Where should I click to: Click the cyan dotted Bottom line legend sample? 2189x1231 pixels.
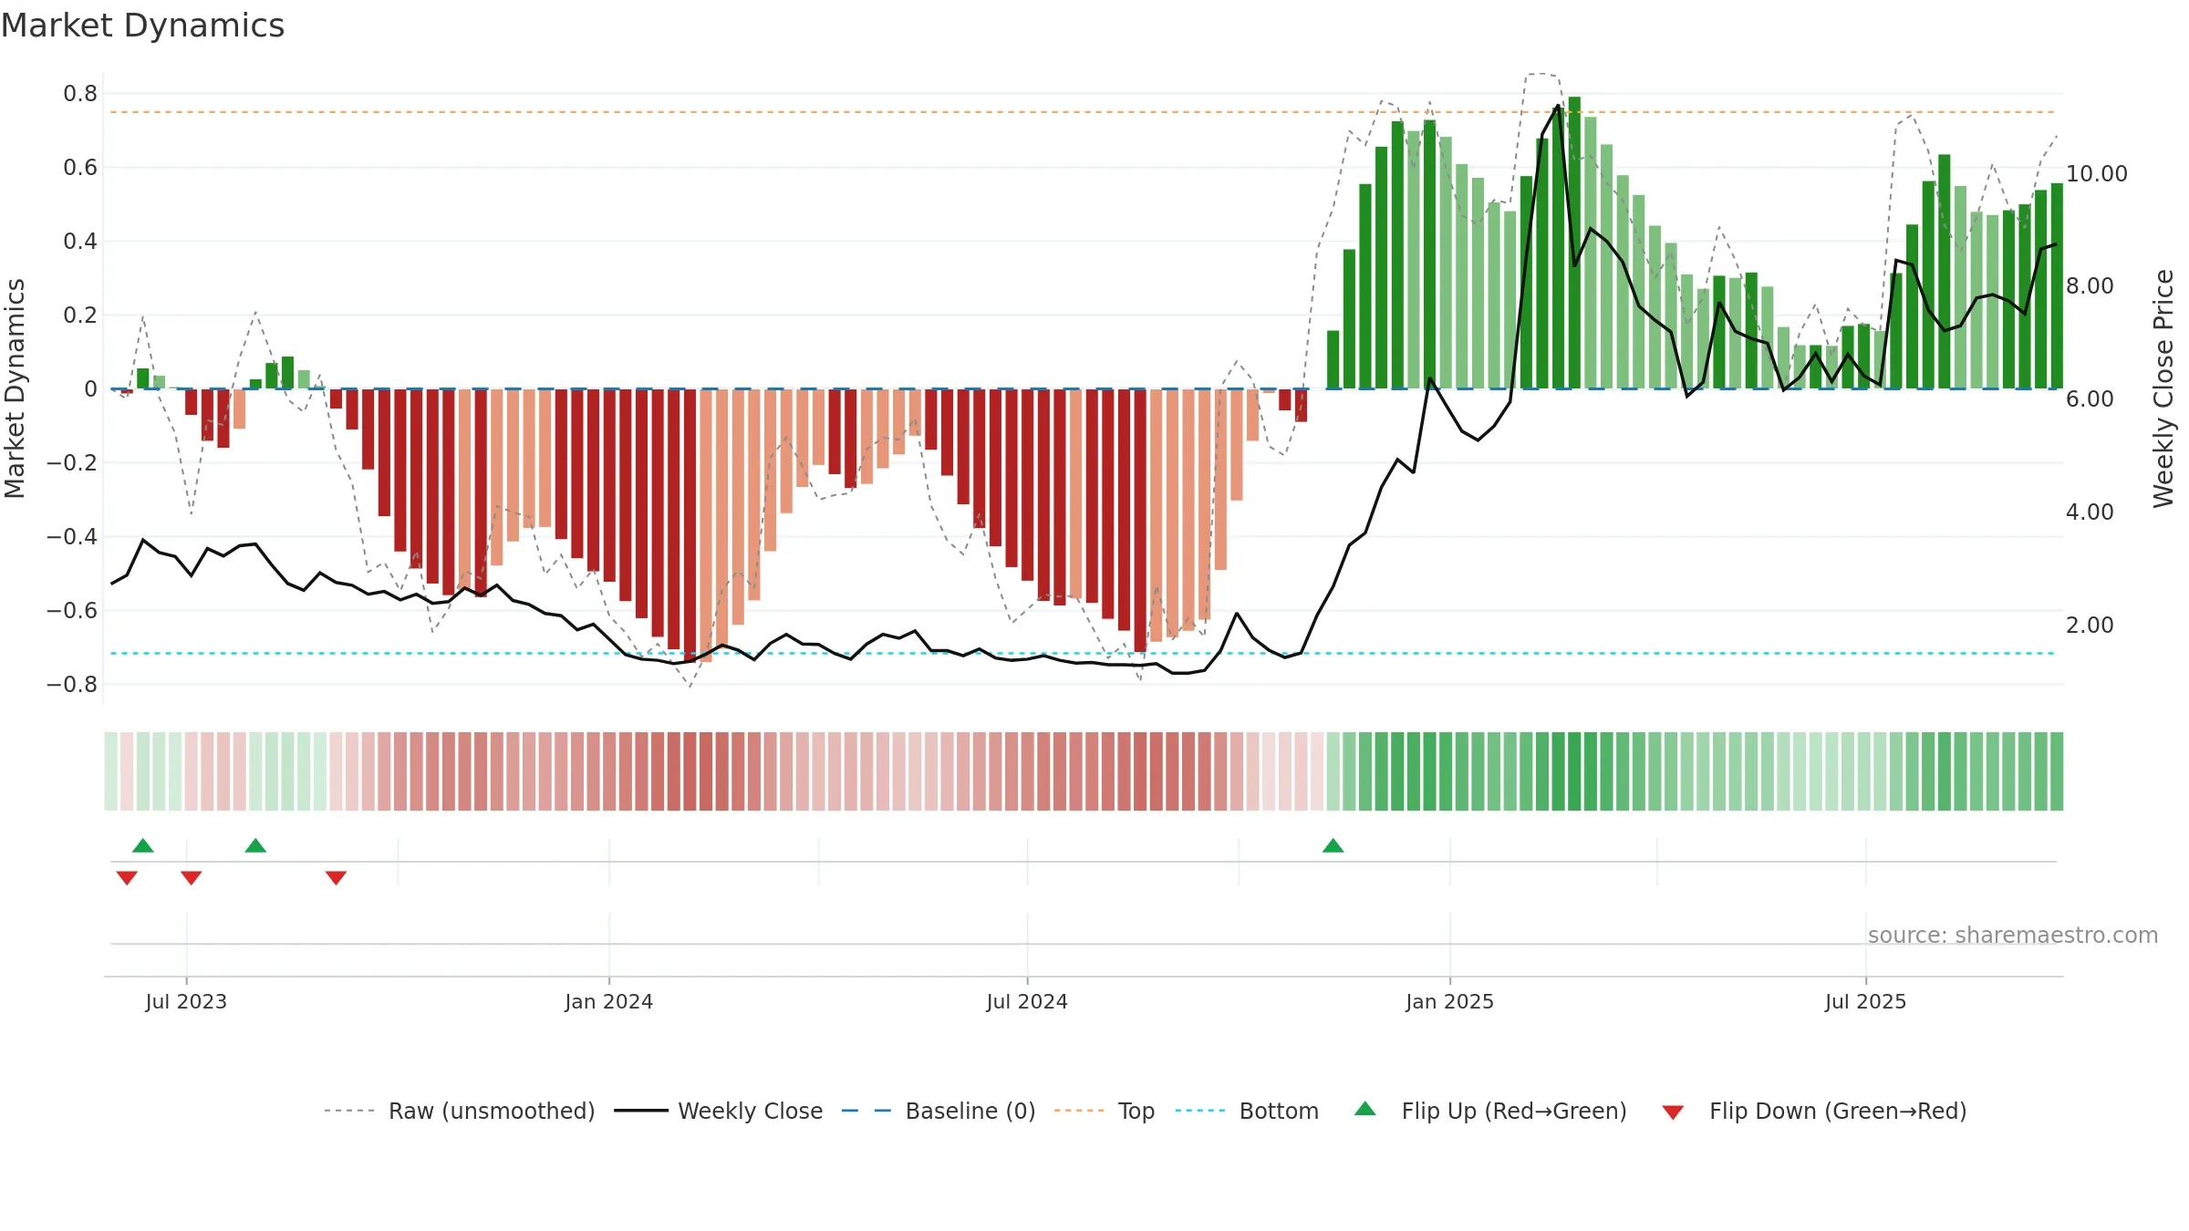(1200, 1111)
